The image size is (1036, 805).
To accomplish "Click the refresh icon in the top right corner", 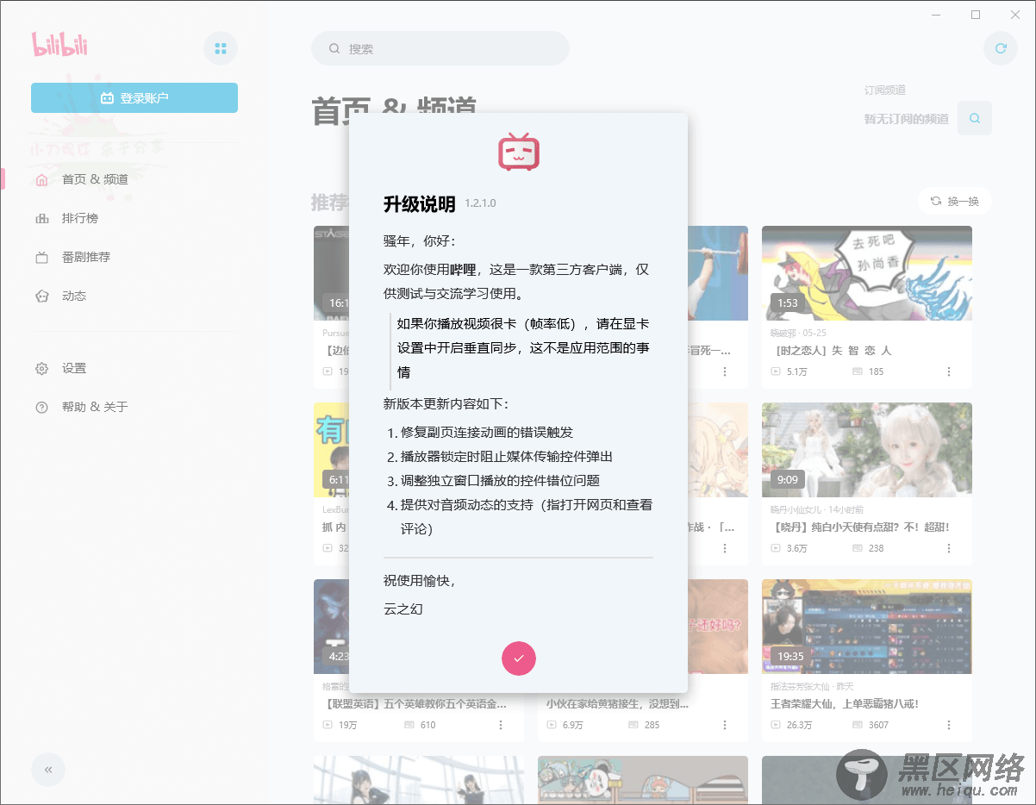I will click(1001, 48).
